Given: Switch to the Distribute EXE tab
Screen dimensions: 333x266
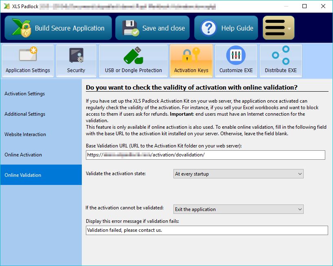Looking at the screenshot, I should click(281, 61).
